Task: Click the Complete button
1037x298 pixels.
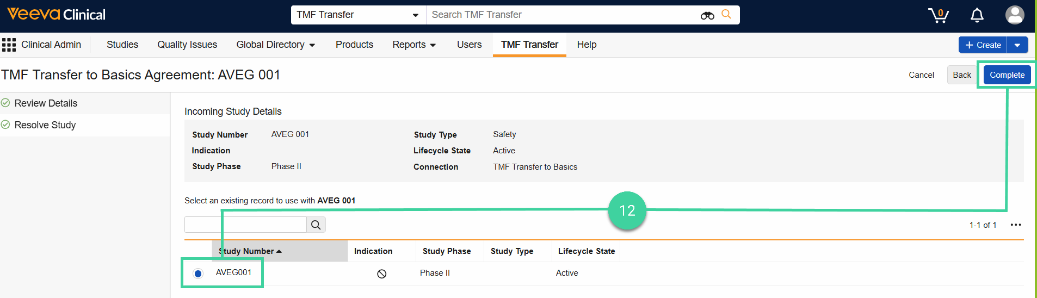Action: click(1007, 75)
